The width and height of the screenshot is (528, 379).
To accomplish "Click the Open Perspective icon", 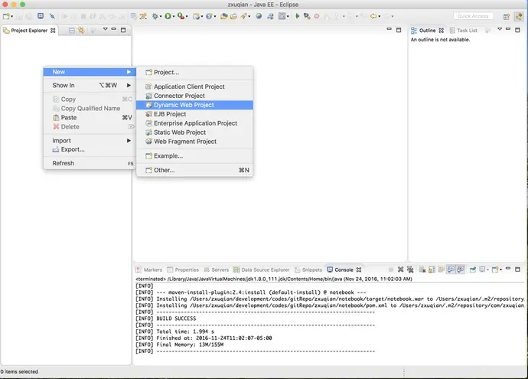I will pos(506,16).
